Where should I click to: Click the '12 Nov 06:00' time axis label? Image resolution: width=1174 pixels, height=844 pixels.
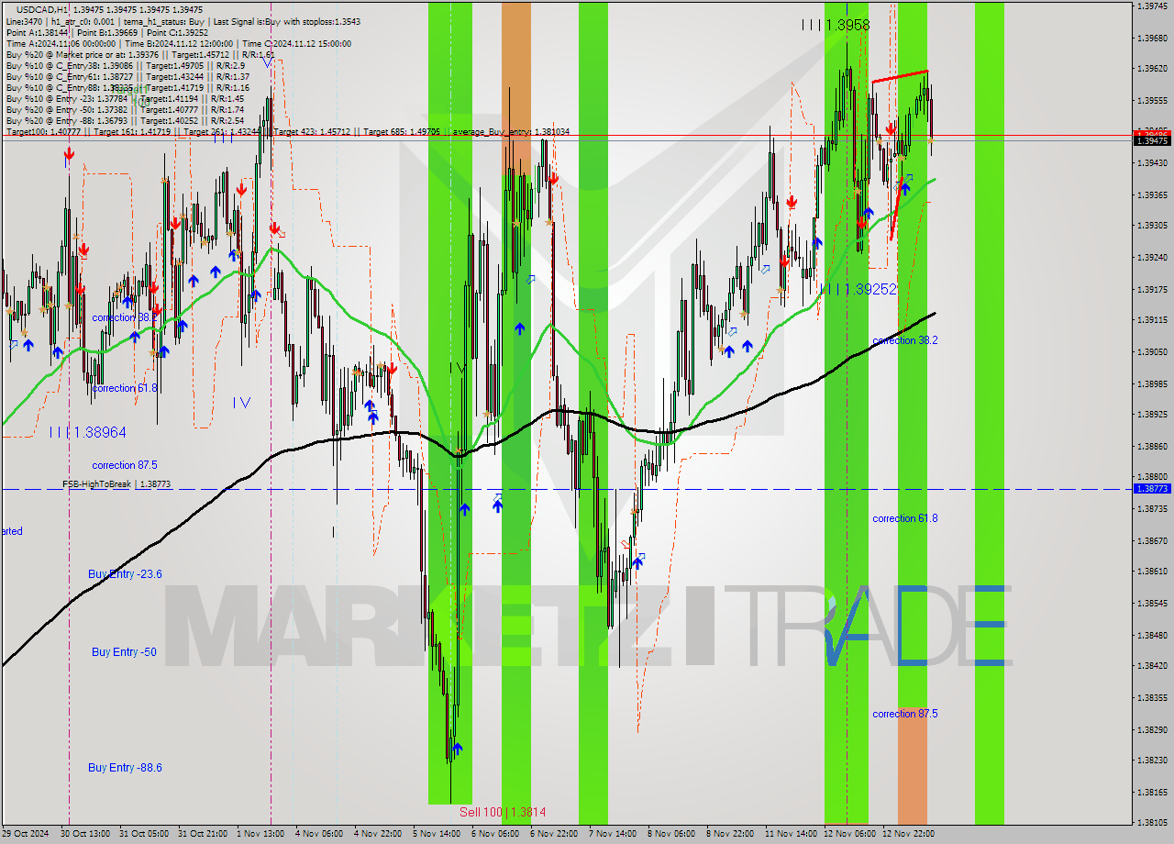(x=849, y=833)
